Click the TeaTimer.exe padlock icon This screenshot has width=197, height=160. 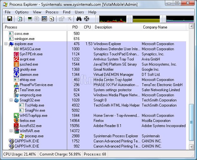click(16, 90)
